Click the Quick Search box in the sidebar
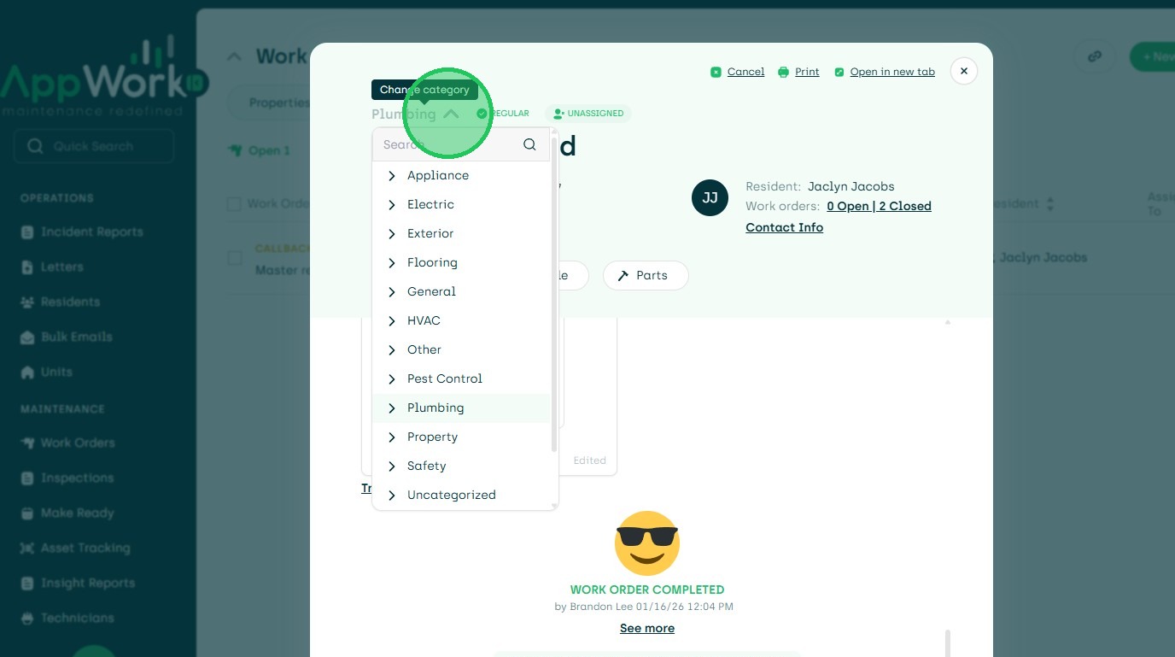The image size is (1175, 657). point(94,146)
